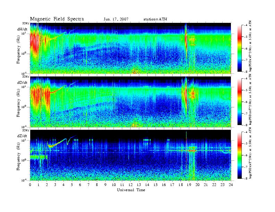Click the "-4" value on dH/dt color bar
The width and height of the screenshot is (275, 212).
tap(246, 25)
